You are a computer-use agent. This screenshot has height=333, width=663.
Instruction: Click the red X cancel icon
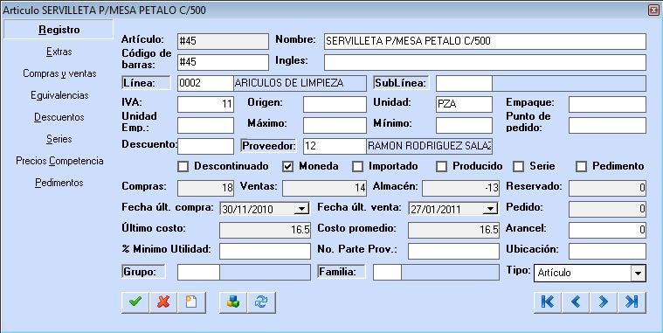click(x=163, y=302)
